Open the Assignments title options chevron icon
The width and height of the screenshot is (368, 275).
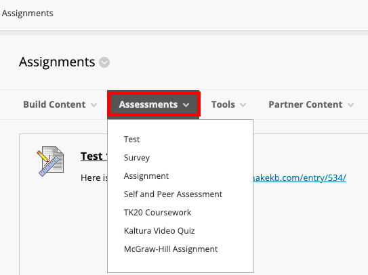104,62
